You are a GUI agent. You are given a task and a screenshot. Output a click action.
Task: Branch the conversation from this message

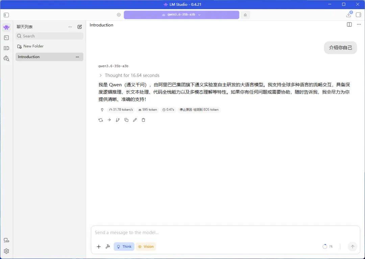tap(118, 120)
